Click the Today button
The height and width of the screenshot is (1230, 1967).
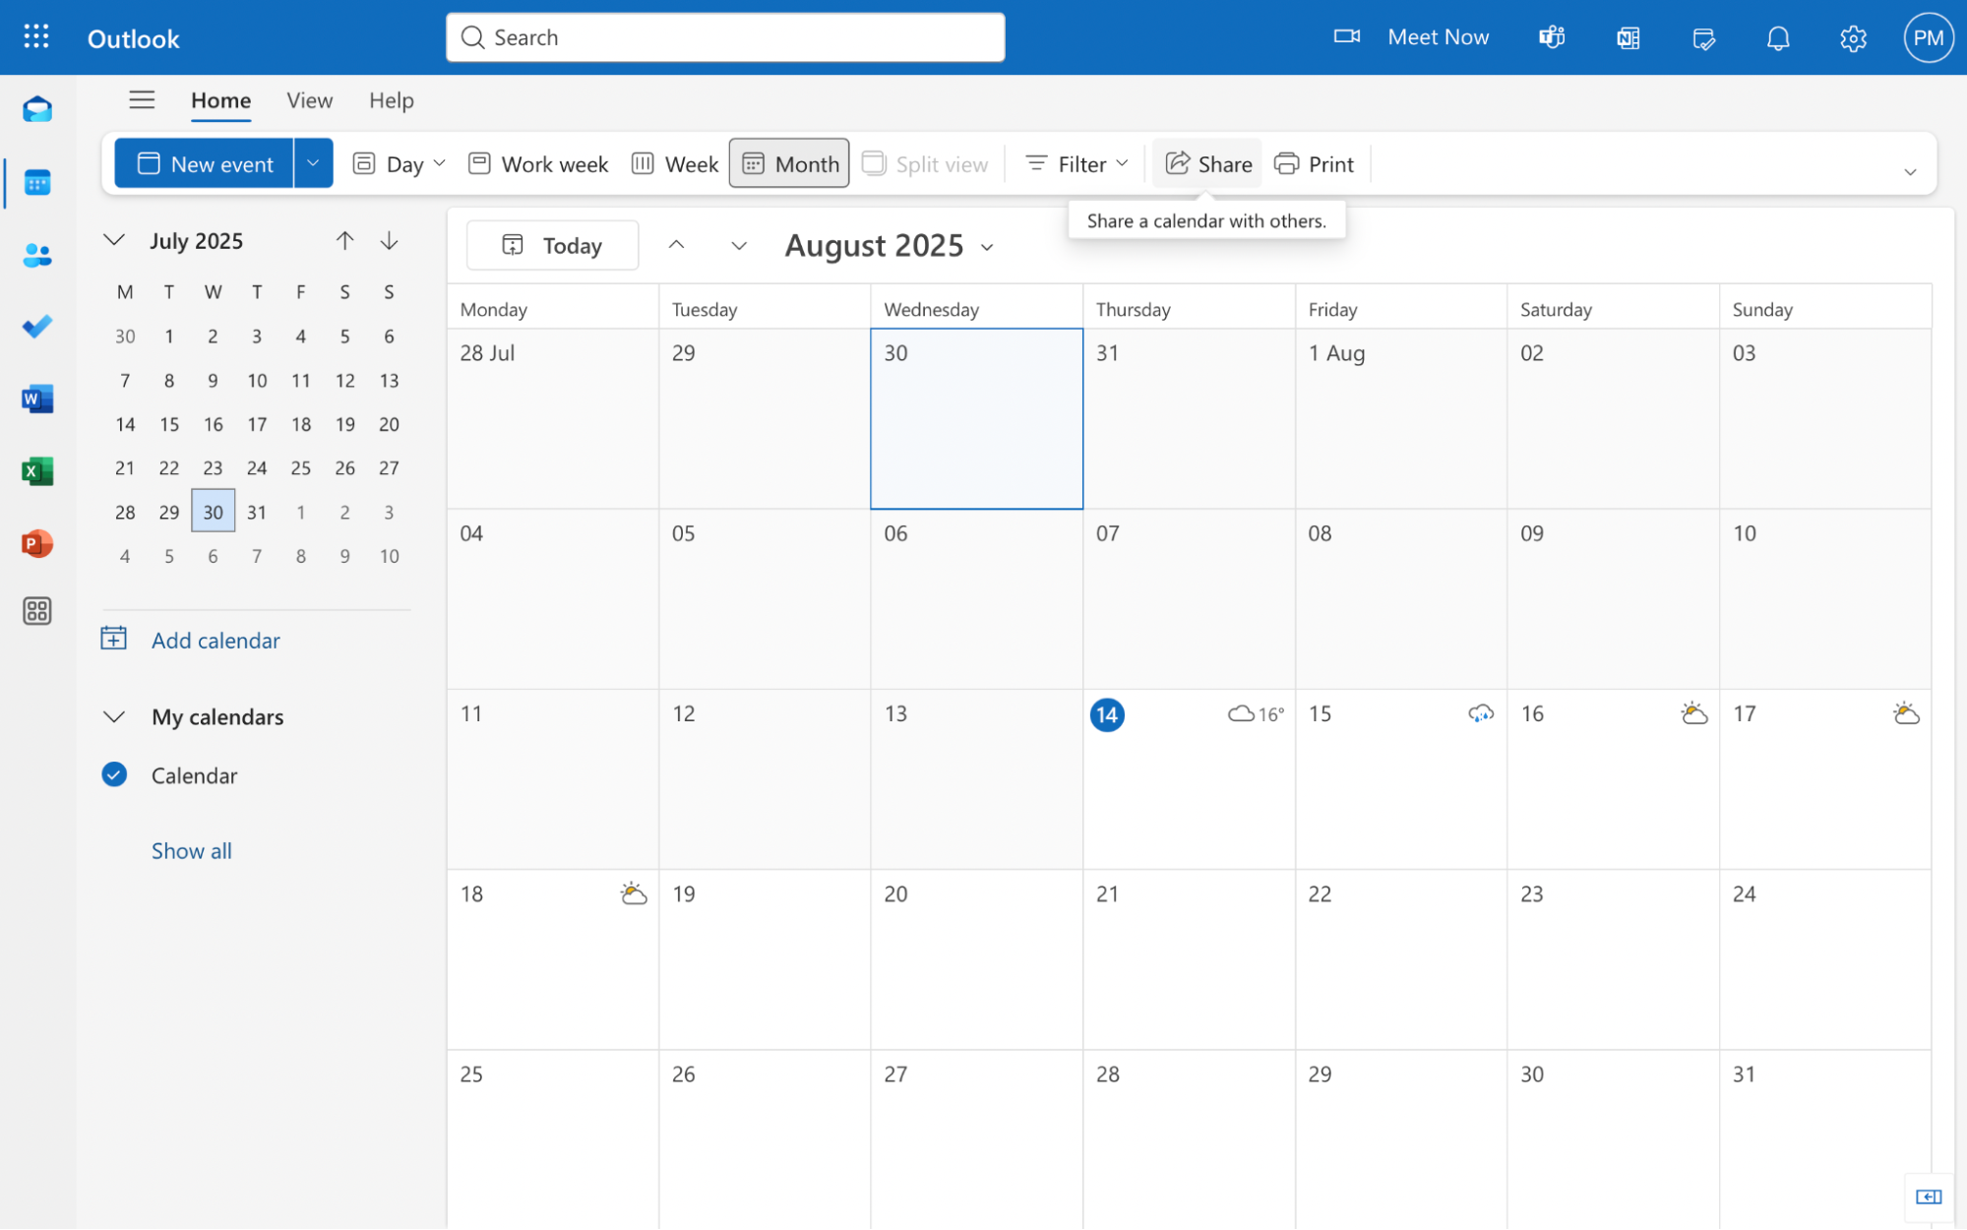tap(552, 245)
